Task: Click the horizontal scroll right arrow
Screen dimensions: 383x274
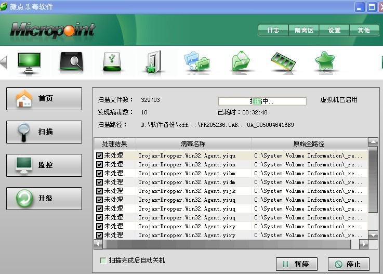Action: (364, 244)
